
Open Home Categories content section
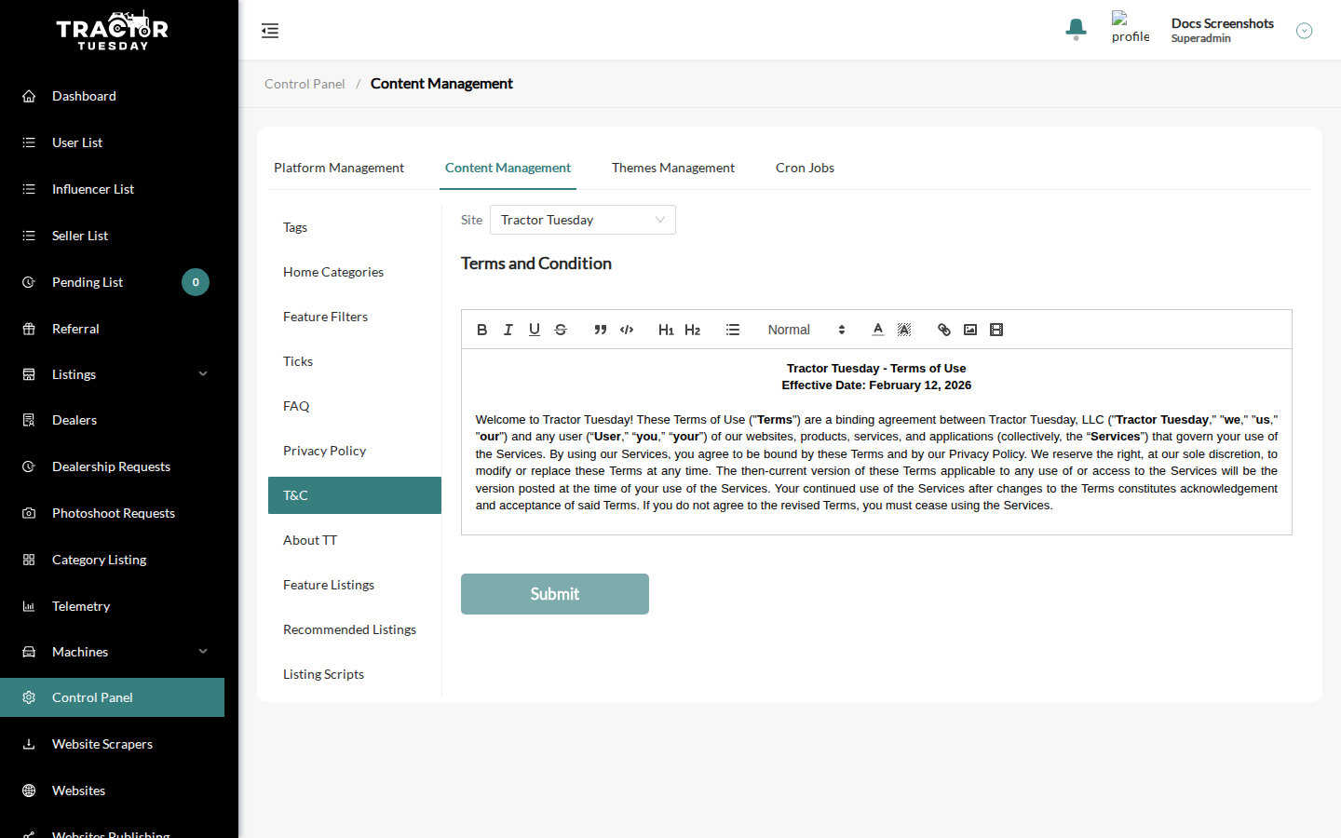click(x=355, y=272)
